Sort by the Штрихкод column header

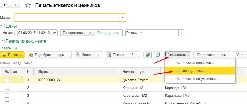(x=76, y=72)
